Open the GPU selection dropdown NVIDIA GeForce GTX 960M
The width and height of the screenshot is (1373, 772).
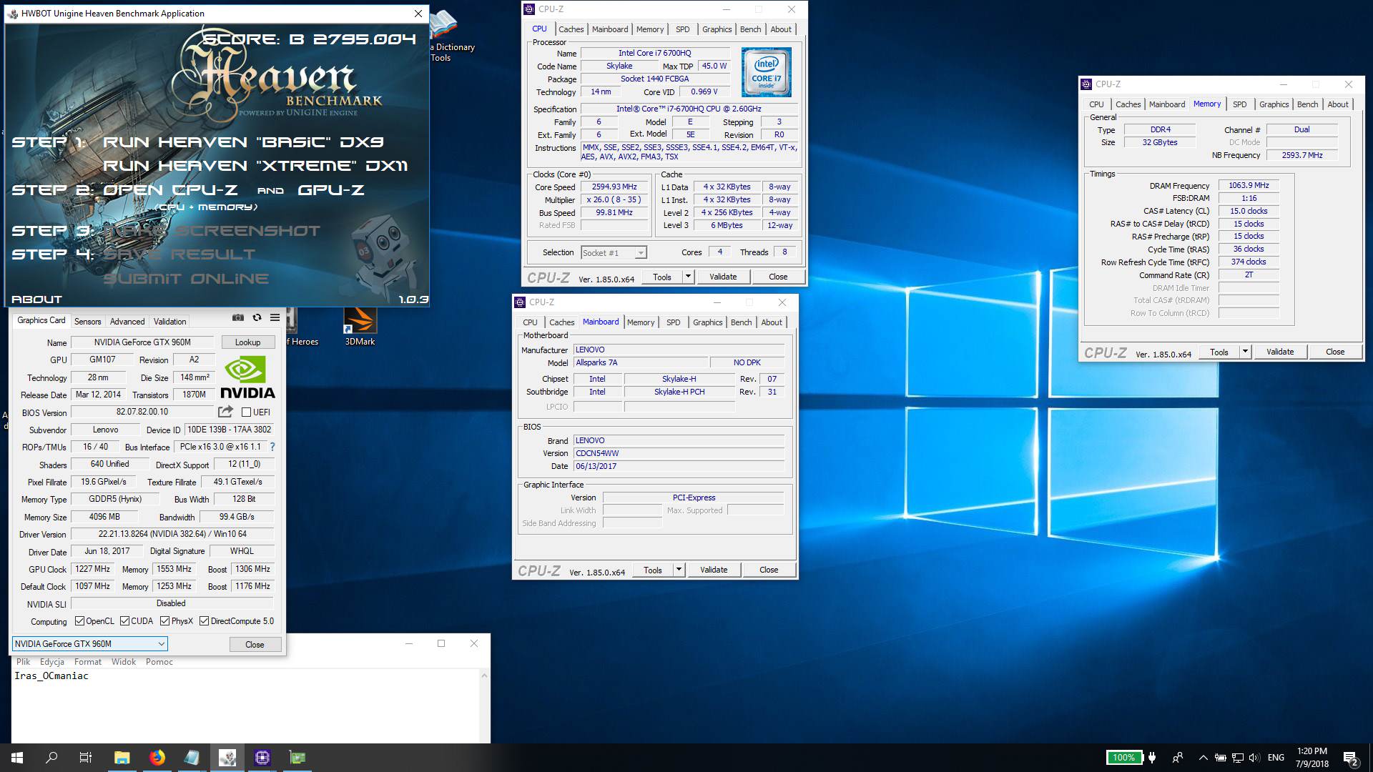[89, 644]
